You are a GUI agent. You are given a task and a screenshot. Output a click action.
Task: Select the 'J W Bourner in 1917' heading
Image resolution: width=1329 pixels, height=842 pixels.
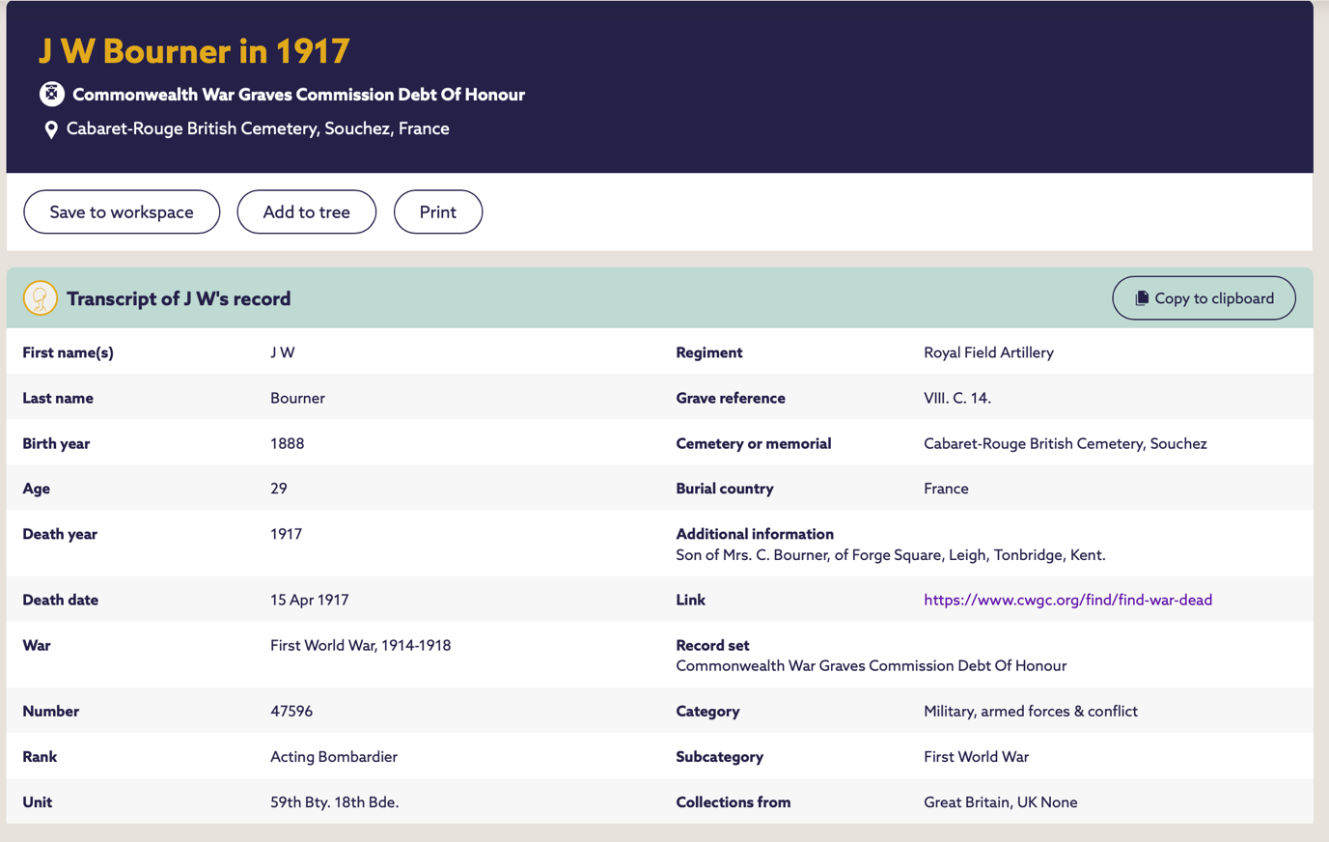coord(194,51)
